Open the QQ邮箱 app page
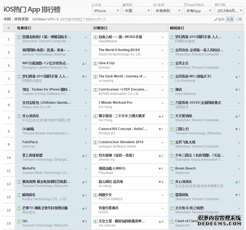 pyautogui.click(x=28, y=129)
